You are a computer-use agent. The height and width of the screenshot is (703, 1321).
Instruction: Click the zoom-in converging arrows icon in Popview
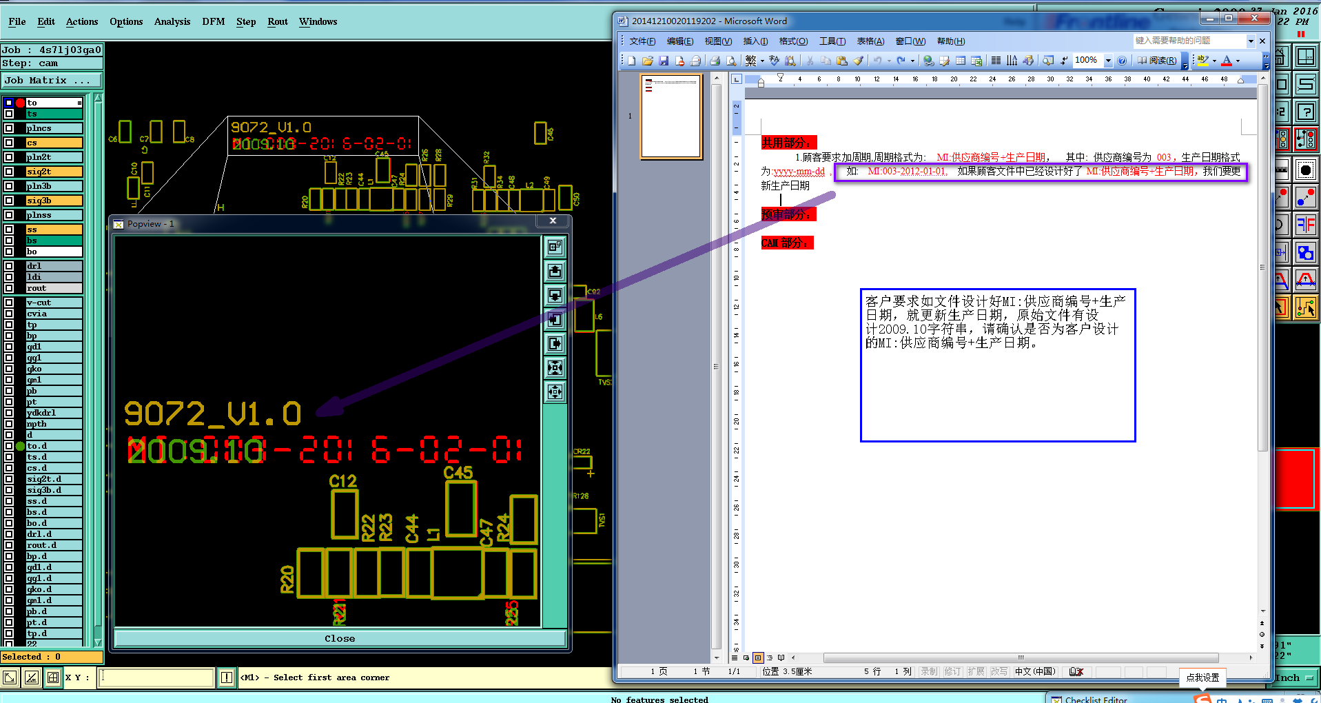tap(555, 367)
